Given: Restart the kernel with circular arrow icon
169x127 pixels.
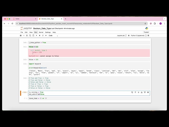Looking at the screenshot, I should [43, 35].
